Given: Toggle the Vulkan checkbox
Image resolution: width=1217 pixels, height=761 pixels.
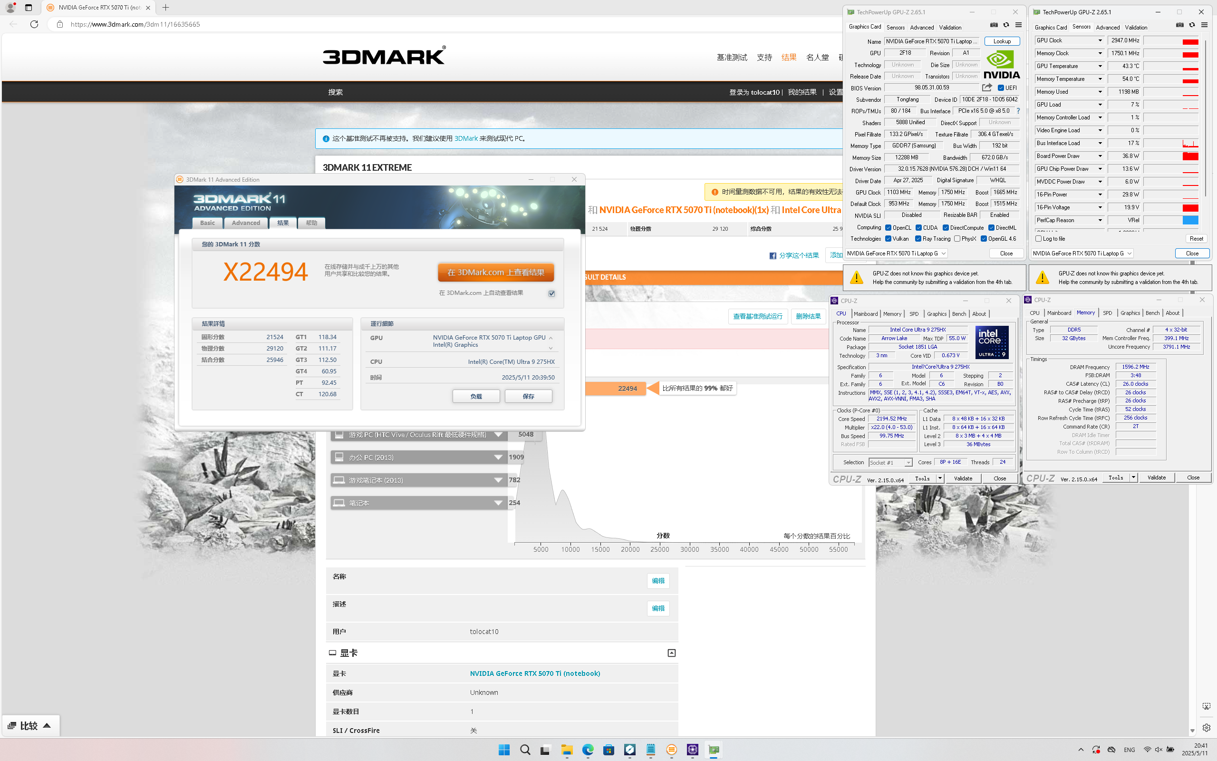Looking at the screenshot, I should [888, 239].
